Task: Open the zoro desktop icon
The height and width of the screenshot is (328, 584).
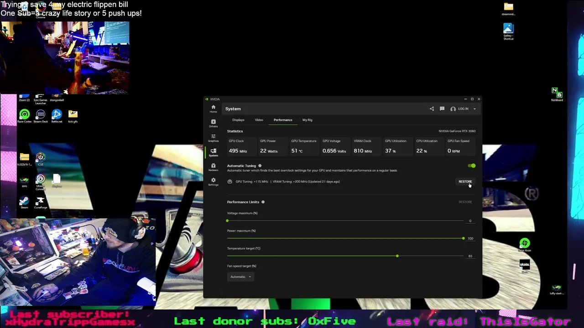Action: coord(24,181)
